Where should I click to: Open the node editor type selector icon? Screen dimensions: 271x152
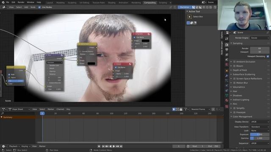(4, 7)
